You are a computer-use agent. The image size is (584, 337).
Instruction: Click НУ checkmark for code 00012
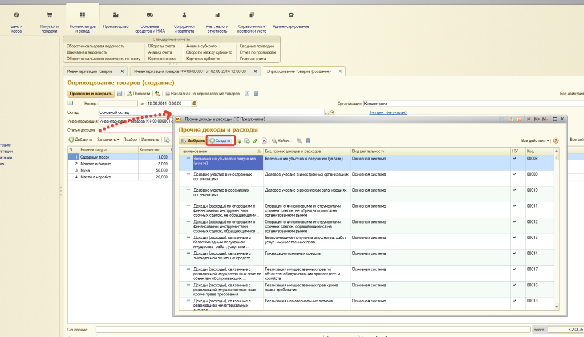tap(514, 222)
